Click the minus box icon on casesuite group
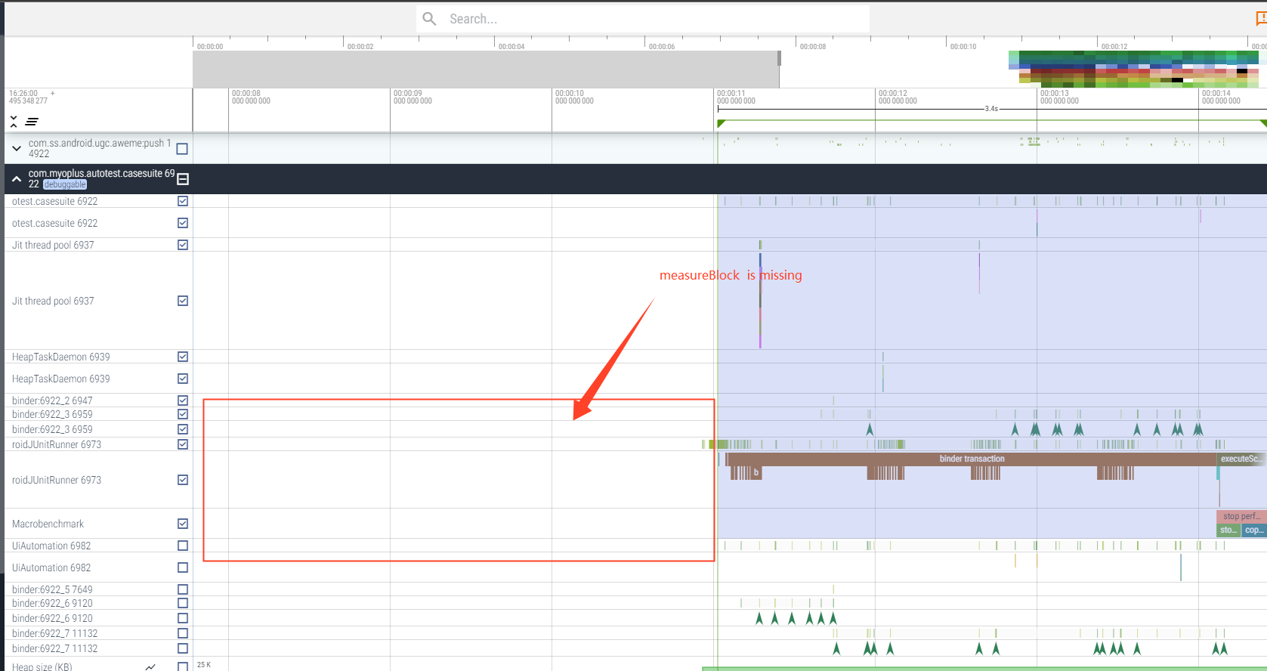 [183, 179]
